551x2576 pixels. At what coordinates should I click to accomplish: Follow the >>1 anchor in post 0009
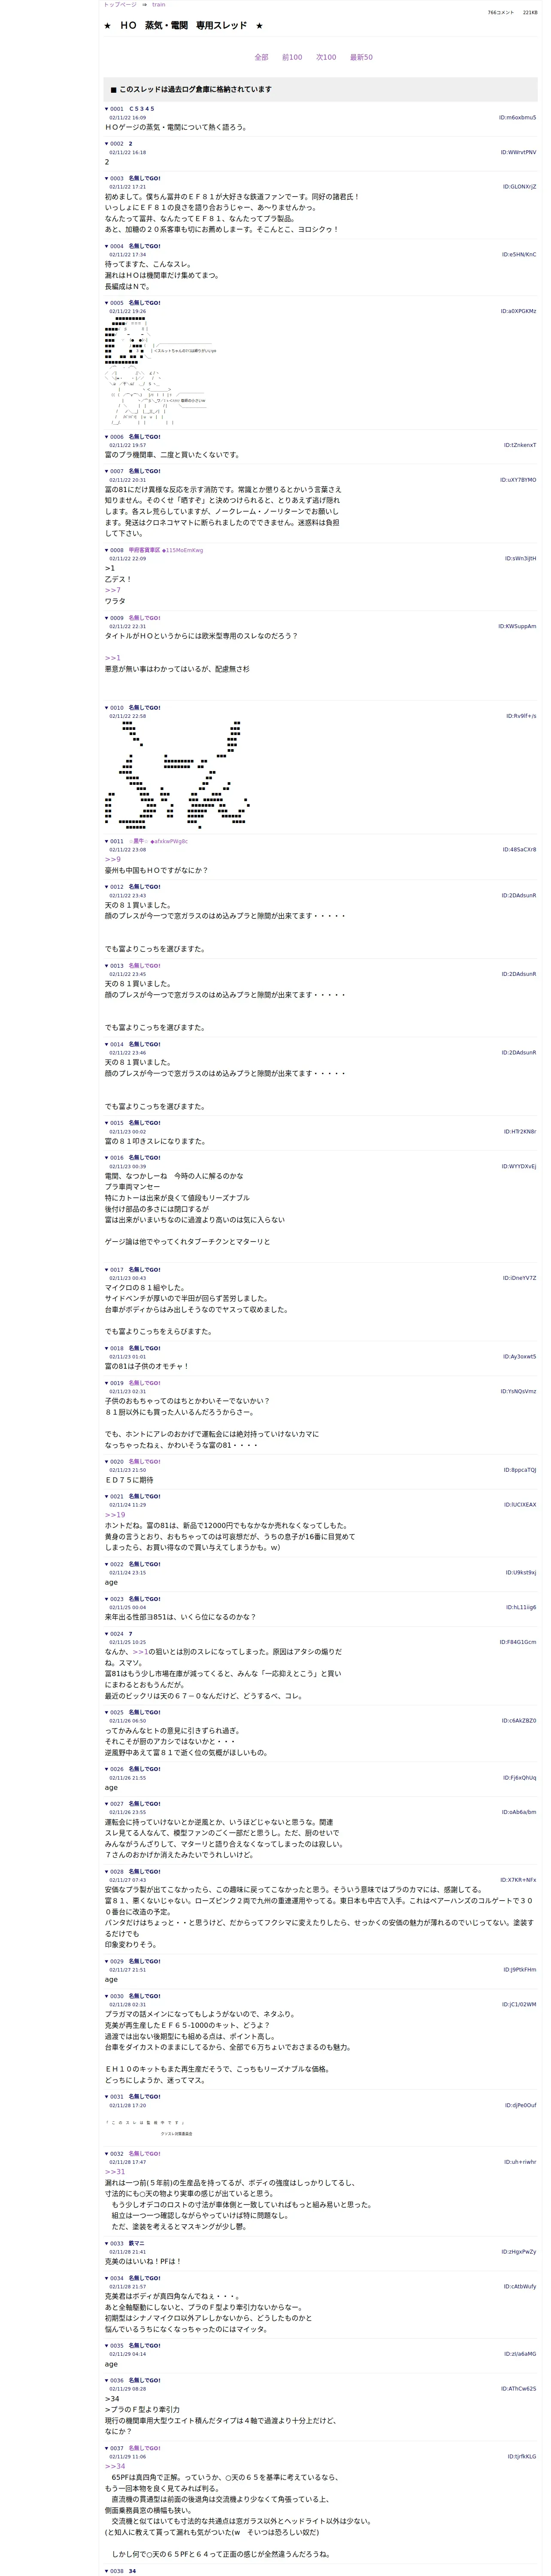(112, 658)
